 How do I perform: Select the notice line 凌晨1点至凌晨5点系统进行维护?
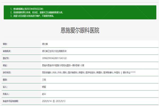click(x=32, y=16)
